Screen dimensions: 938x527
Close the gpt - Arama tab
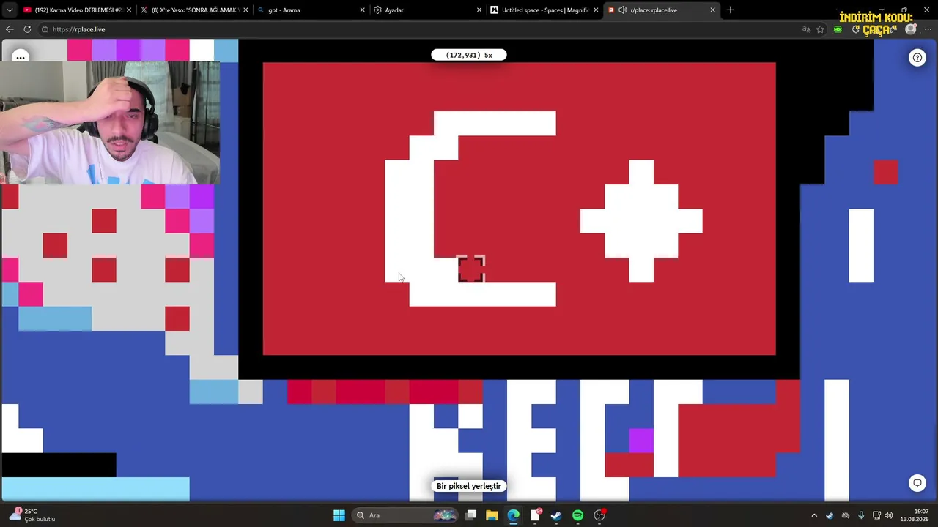coord(363,10)
